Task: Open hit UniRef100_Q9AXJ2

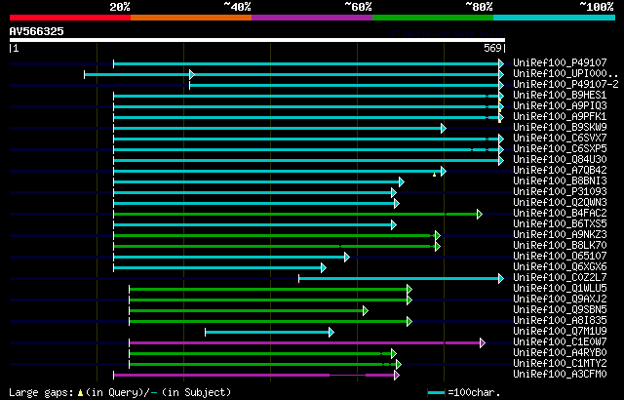Action: 560,300
